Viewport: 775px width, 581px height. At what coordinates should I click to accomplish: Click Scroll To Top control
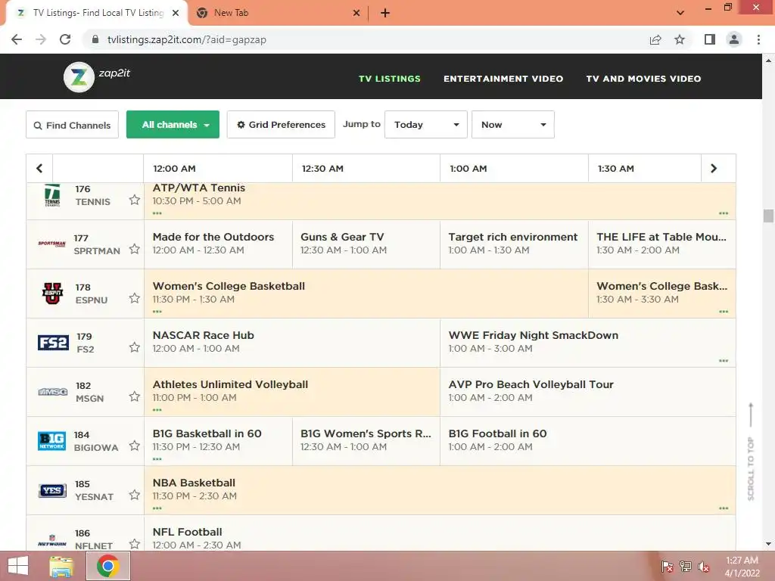click(x=751, y=452)
